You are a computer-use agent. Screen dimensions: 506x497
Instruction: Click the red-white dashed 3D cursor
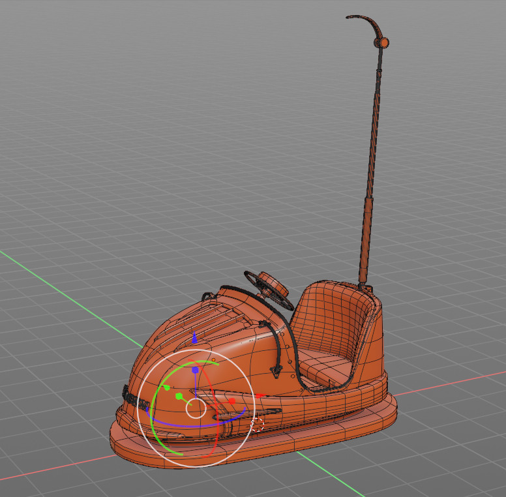click(x=257, y=425)
